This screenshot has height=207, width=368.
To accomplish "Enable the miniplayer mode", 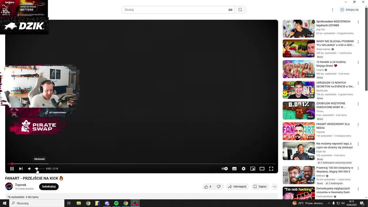I will coord(253,169).
